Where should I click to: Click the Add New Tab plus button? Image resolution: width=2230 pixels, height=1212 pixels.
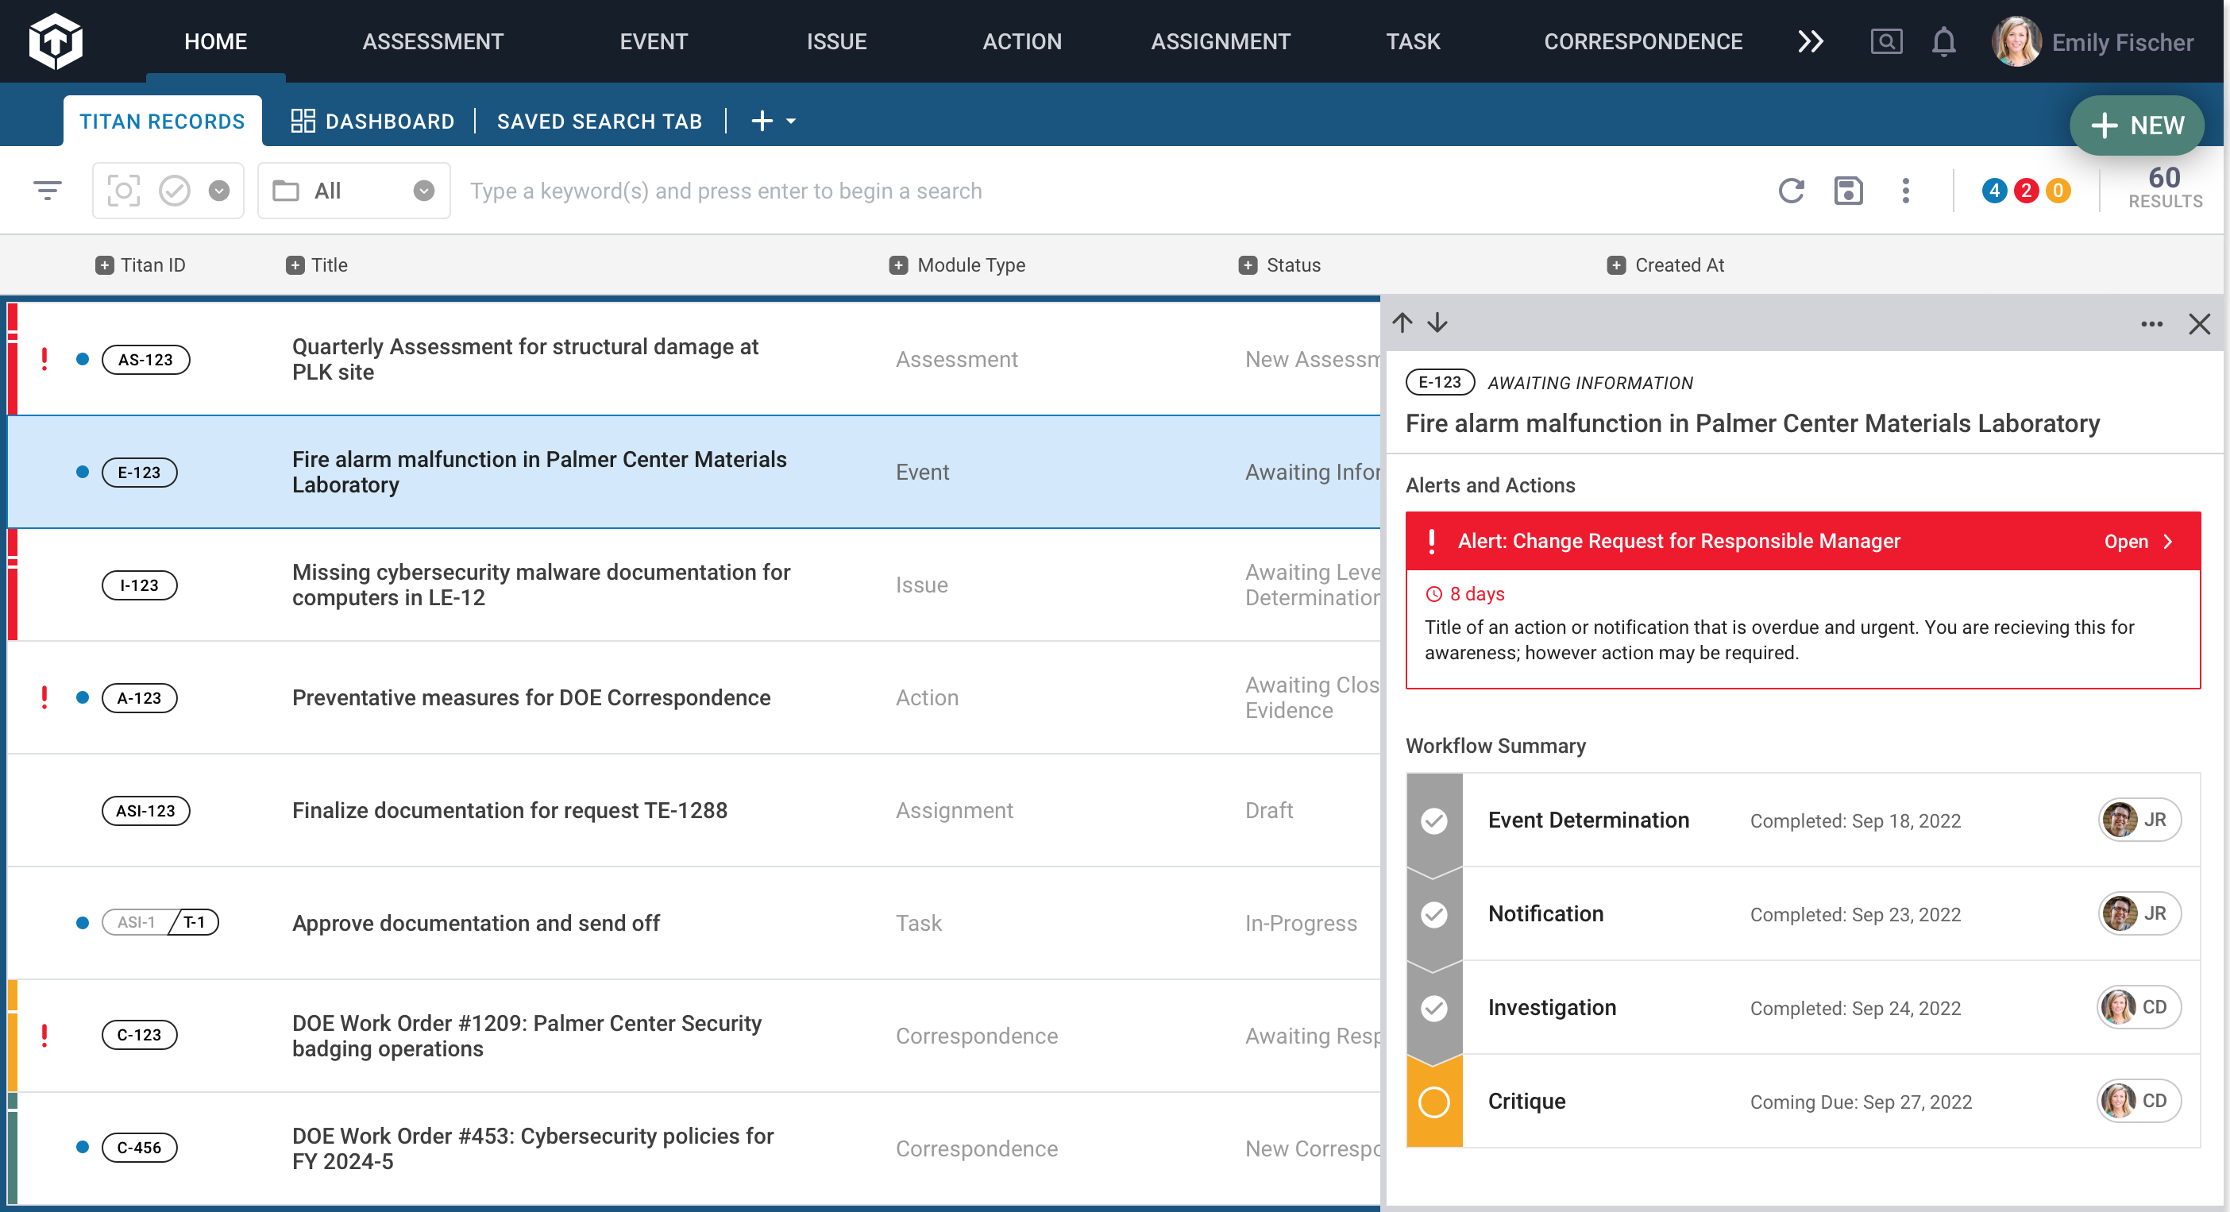(762, 121)
